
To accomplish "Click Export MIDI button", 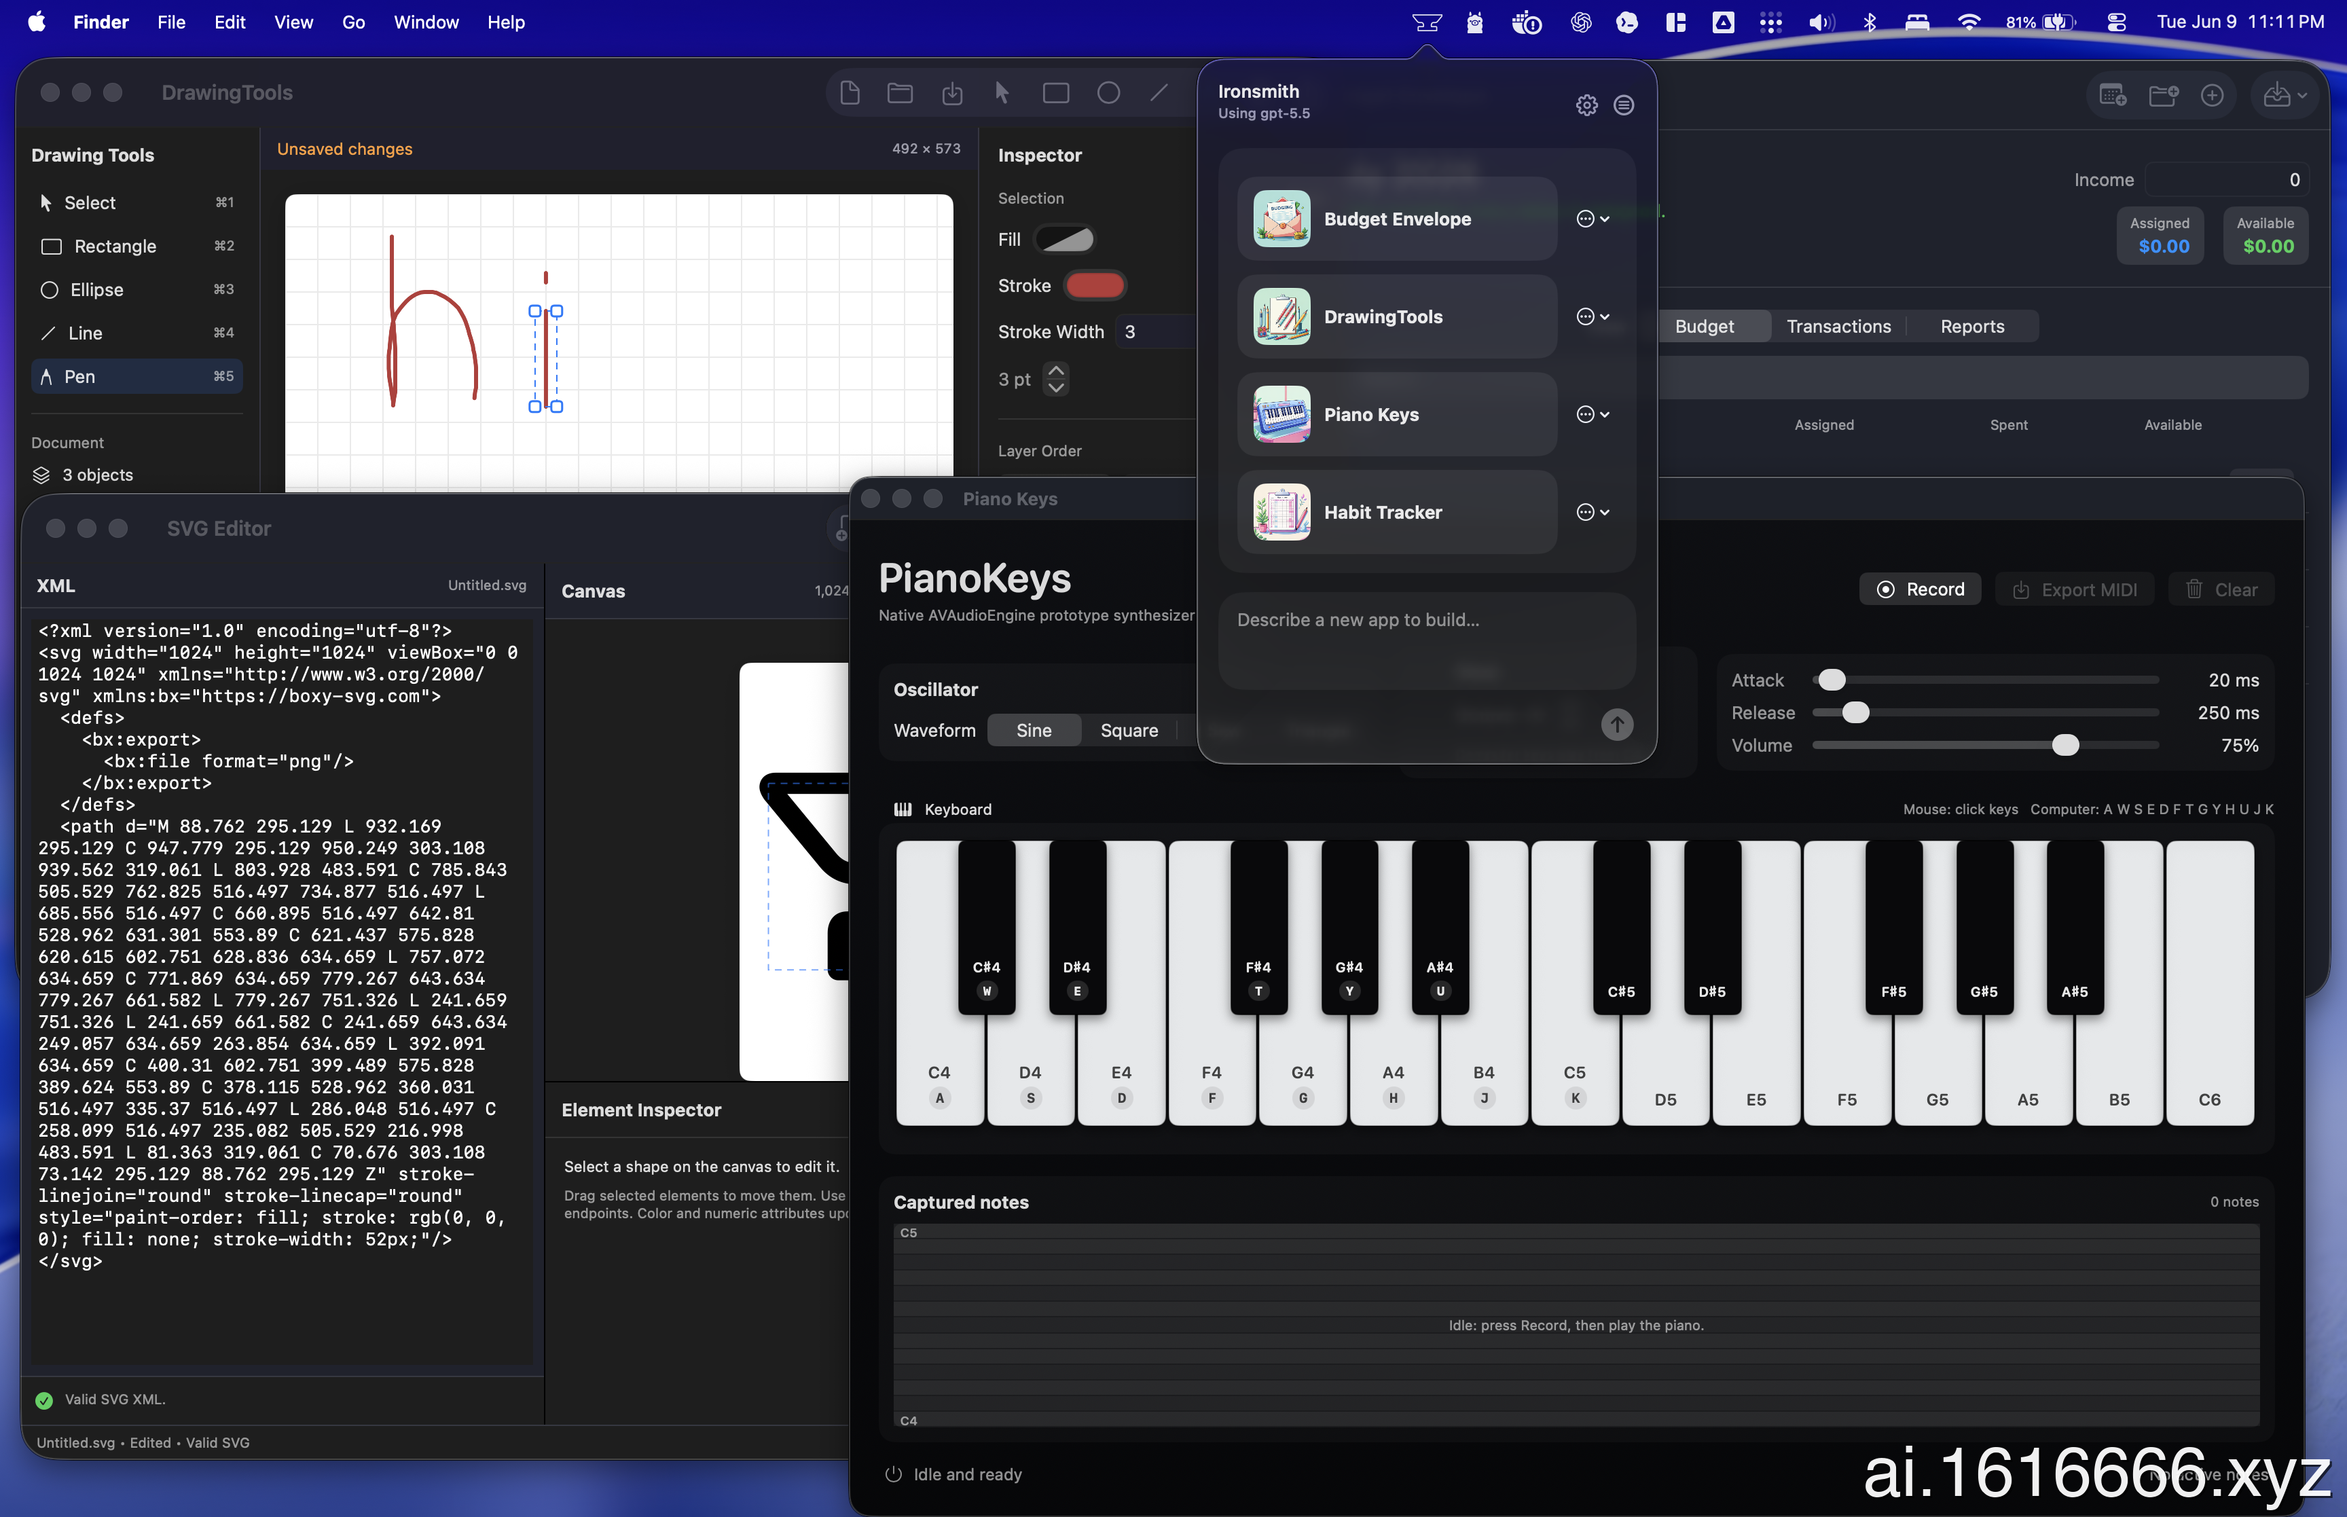I will (2074, 589).
